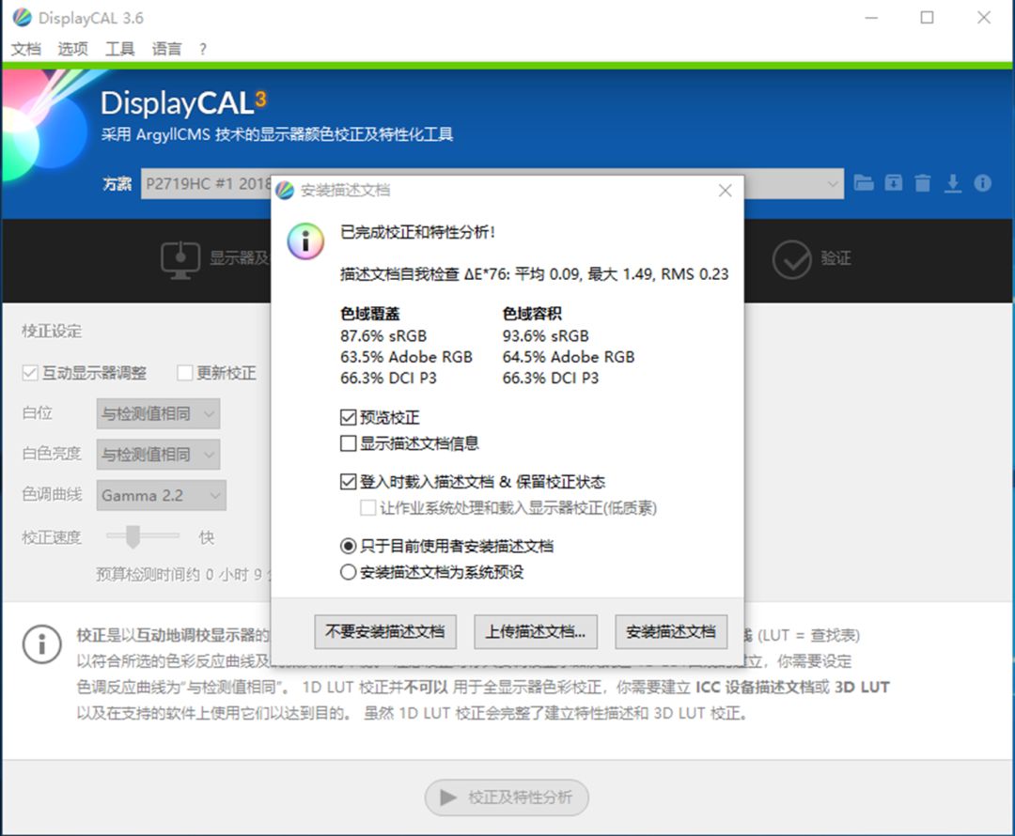Click the info circle beside the help text
The height and width of the screenshot is (836, 1015).
(41, 643)
